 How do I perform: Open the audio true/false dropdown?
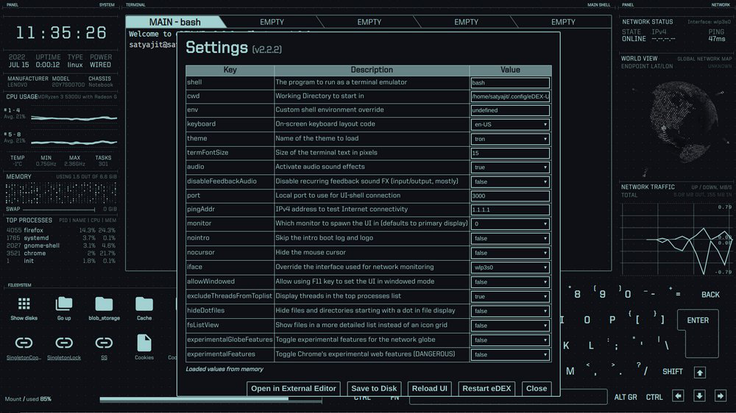click(510, 168)
